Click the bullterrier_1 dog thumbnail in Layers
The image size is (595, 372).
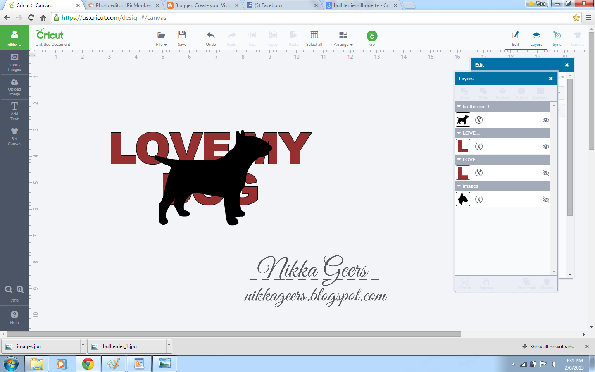coord(463,119)
